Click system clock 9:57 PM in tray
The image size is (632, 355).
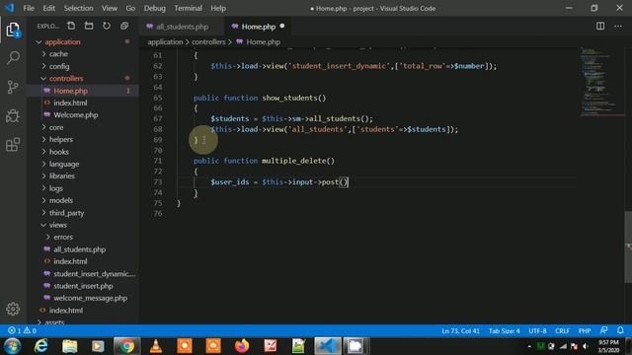click(x=608, y=342)
